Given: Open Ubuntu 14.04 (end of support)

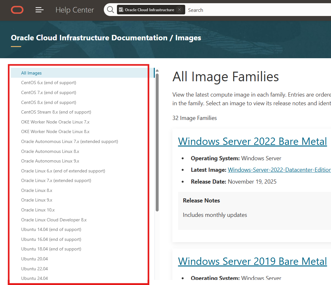Looking at the screenshot, I should point(51,230).
